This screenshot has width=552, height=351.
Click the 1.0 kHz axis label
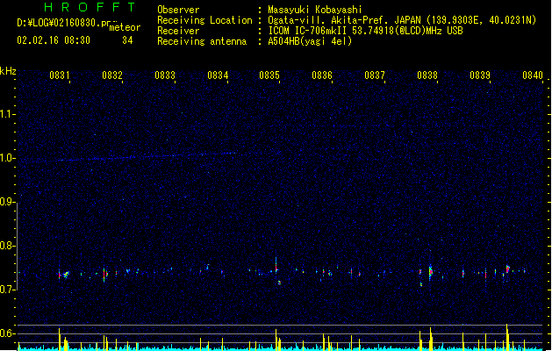tap(8, 158)
